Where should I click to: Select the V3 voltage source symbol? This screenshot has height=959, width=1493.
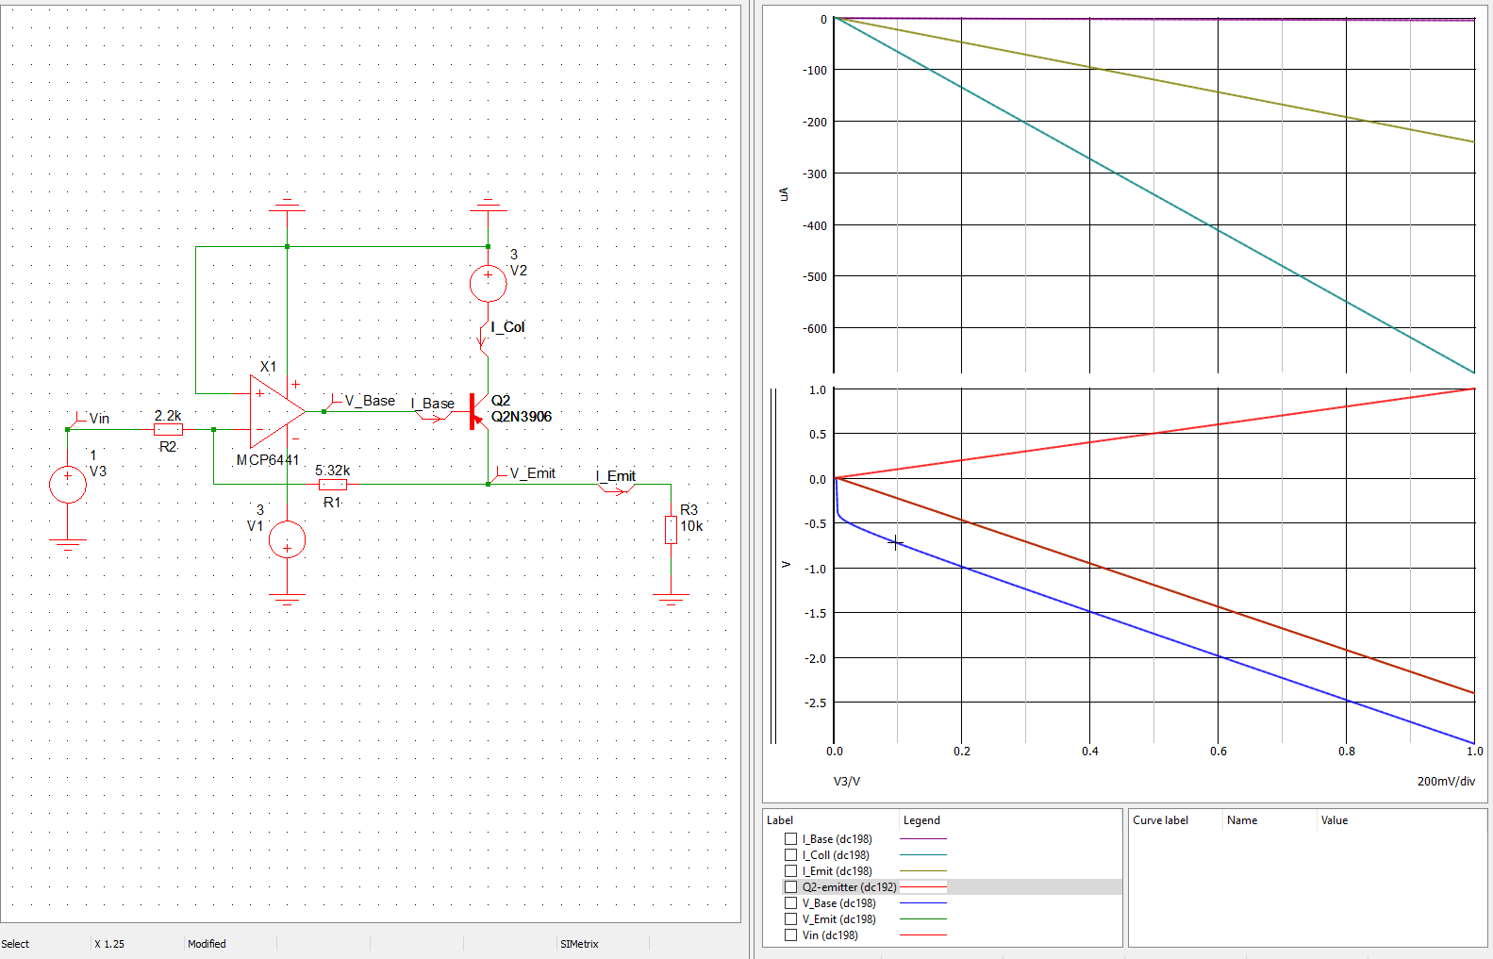[x=68, y=485]
